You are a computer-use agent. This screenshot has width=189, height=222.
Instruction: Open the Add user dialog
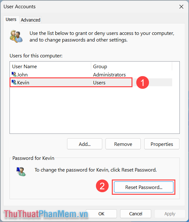pos(84,144)
